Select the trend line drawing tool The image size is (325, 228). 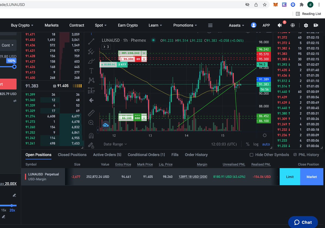coord(91,41)
